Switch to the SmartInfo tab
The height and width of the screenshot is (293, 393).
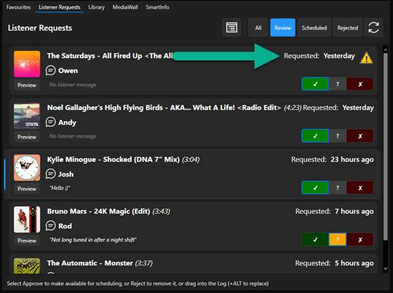(157, 7)
